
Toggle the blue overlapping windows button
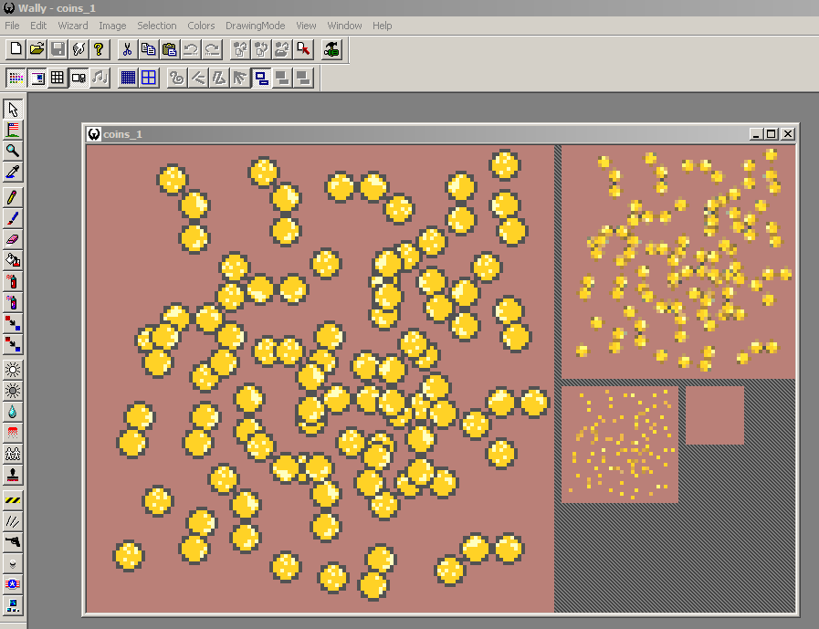point(261,79)
